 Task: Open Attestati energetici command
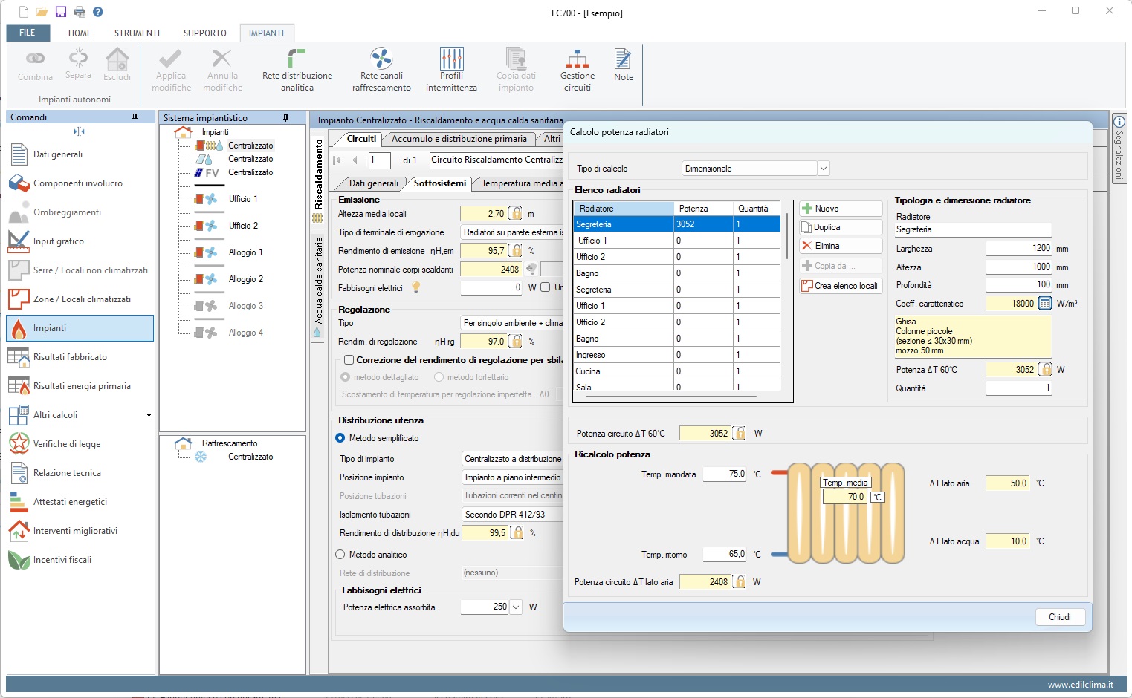coord(80,502)
